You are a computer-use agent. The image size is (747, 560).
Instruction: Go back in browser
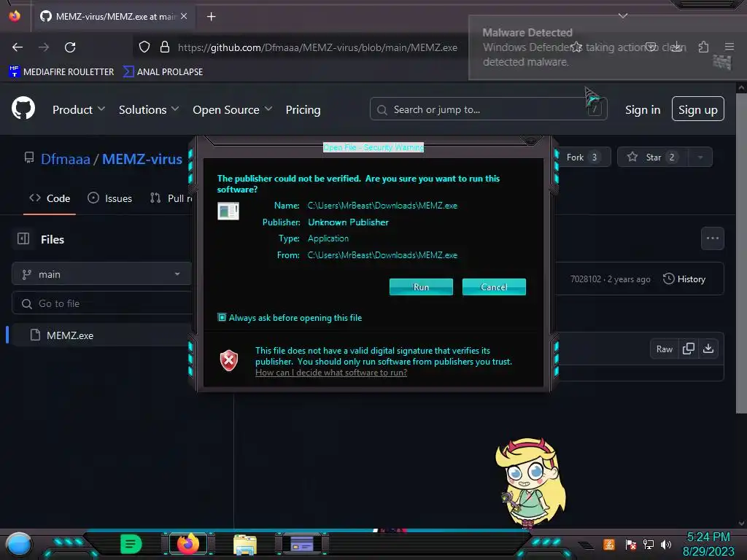[18, 47]
